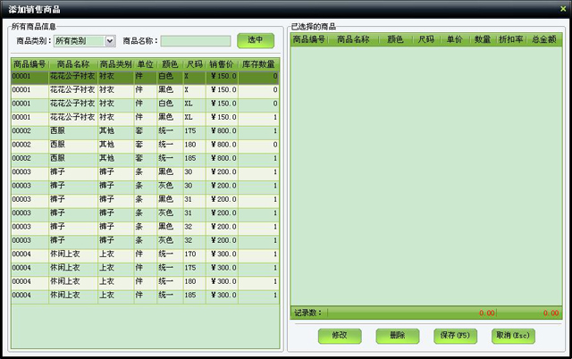Click the 库存数量 column header
Viewport: 572px width, 359px height.
(x=258, y=64)
